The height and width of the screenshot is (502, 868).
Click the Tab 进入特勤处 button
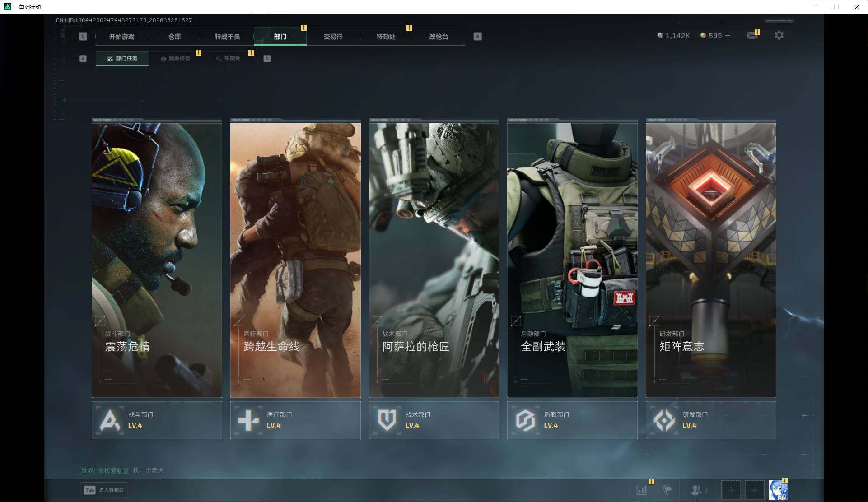104,490
